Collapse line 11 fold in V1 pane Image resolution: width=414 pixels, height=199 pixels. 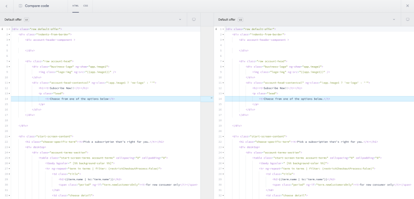[9, 83]
